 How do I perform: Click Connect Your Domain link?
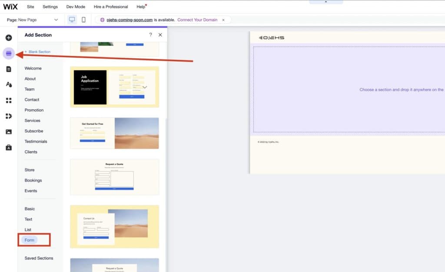[x=197, y=20]
